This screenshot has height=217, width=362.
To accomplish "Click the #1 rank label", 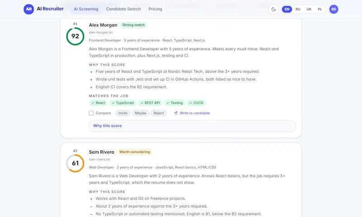I will point(75,24).
